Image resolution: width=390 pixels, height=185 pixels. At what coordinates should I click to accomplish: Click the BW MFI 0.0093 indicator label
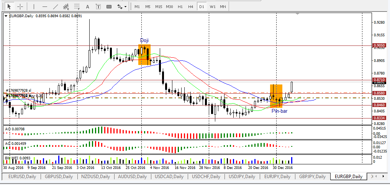(18, 158)
